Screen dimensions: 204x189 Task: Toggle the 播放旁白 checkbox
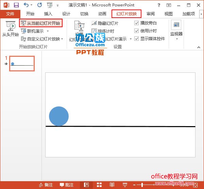click(137, 23)
